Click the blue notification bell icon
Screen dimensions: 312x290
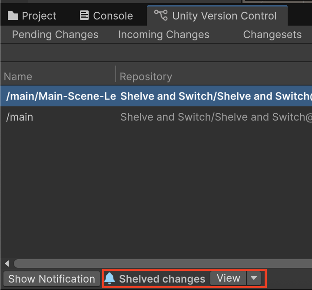tap(110, 279)
